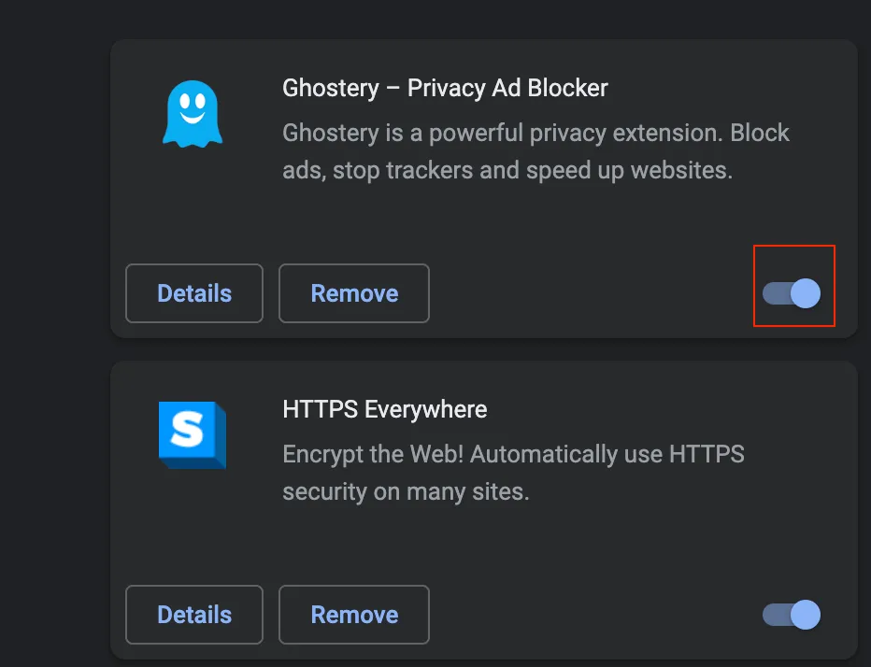Click the dark page margin left of the cards
871x667 pixels.
pyautogui.click(x=54, y=333)
